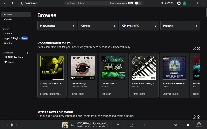The height and width of the screenshot is (129, 207).
Task: Open Apps & Plugins in sidebar
Action: [x=12, y=38]
